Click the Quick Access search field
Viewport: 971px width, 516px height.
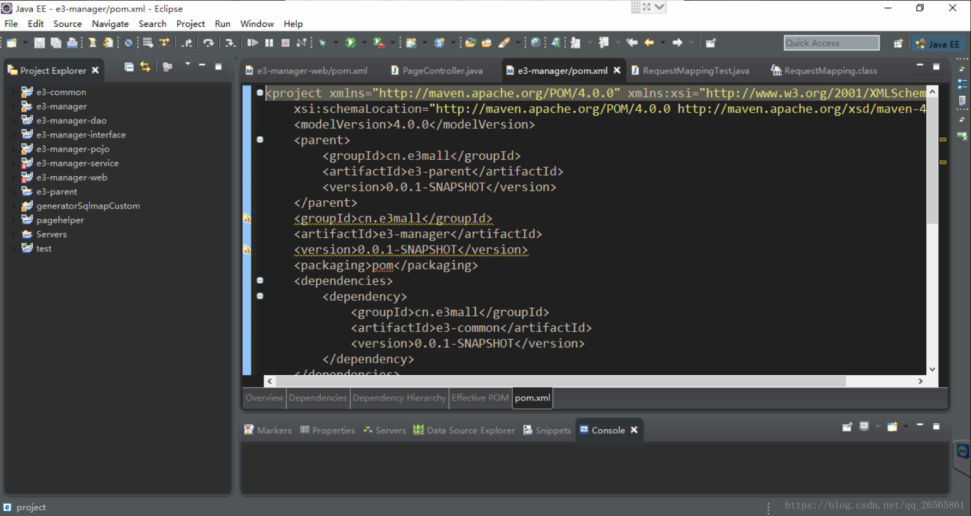click(x=831, y=43)
